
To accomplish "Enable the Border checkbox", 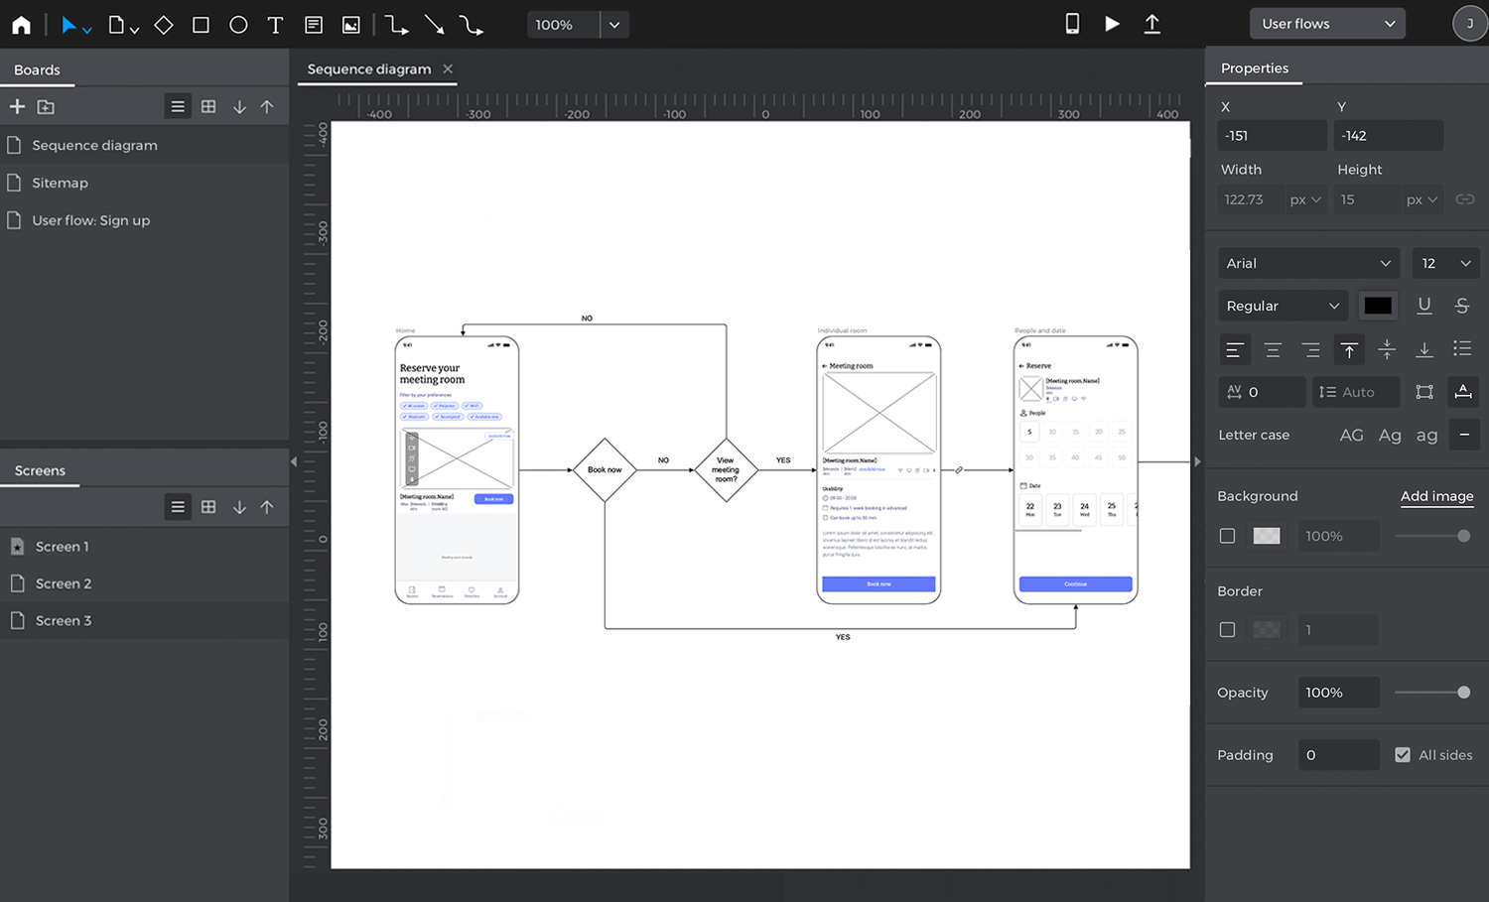I will click(1227, 630).
